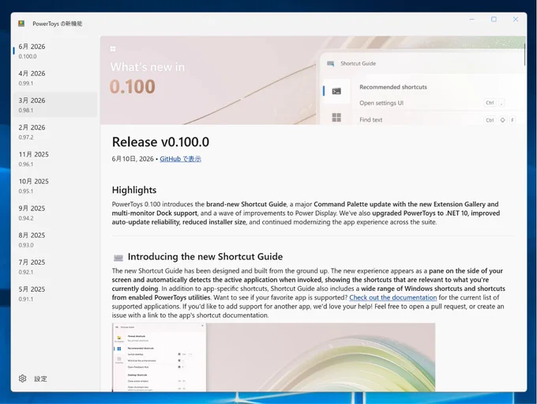Click the 設定 settings label
537x404 pixels.
(x=40, y=379)
